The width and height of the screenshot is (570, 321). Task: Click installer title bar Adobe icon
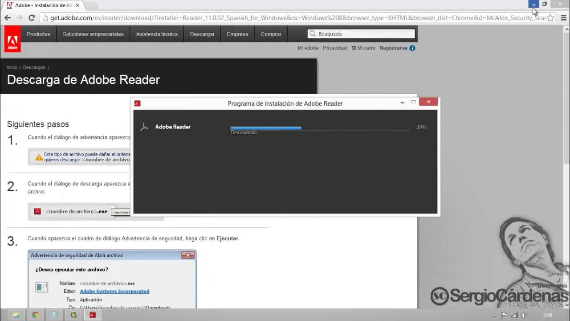[x=138, y=103]
